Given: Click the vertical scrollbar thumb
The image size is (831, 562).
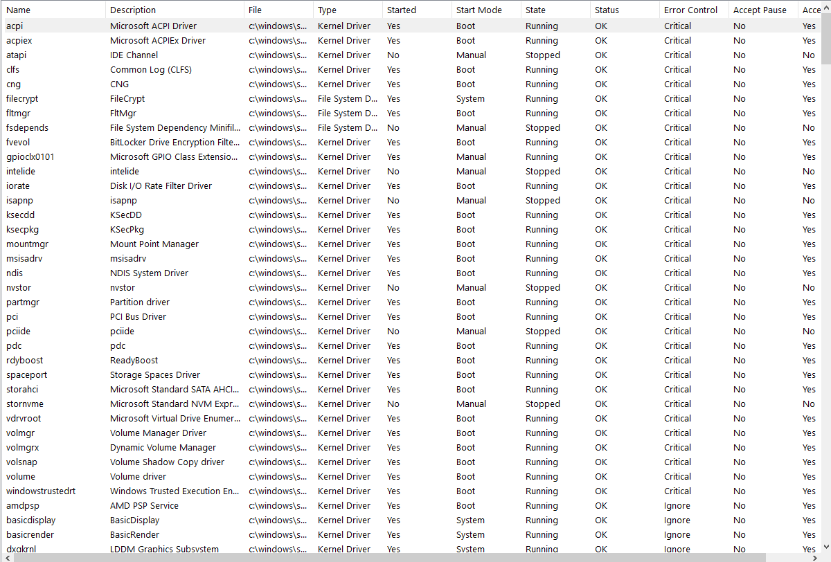Looking at the screenshot, I should click(x=826, y=38).
